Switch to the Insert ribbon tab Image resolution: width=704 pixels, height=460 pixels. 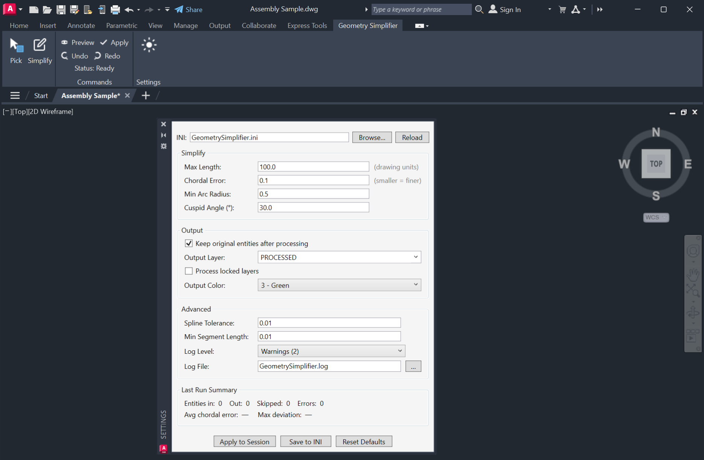(48, 26)
